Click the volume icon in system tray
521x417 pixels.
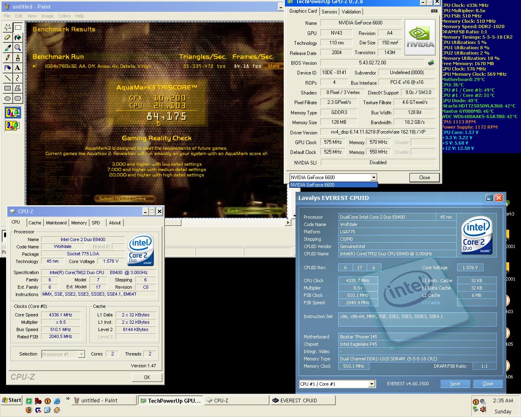pyautogui.click(x=483, y=410)
